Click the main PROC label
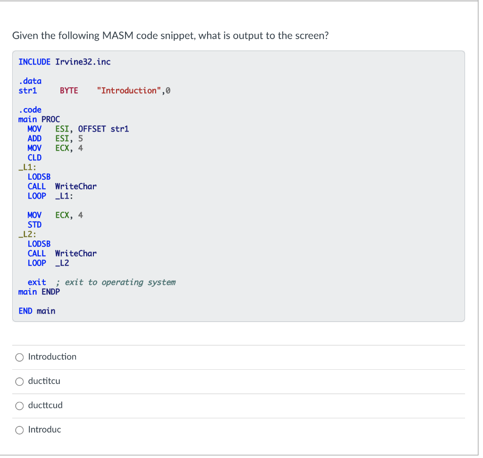 tap(37, 119)
